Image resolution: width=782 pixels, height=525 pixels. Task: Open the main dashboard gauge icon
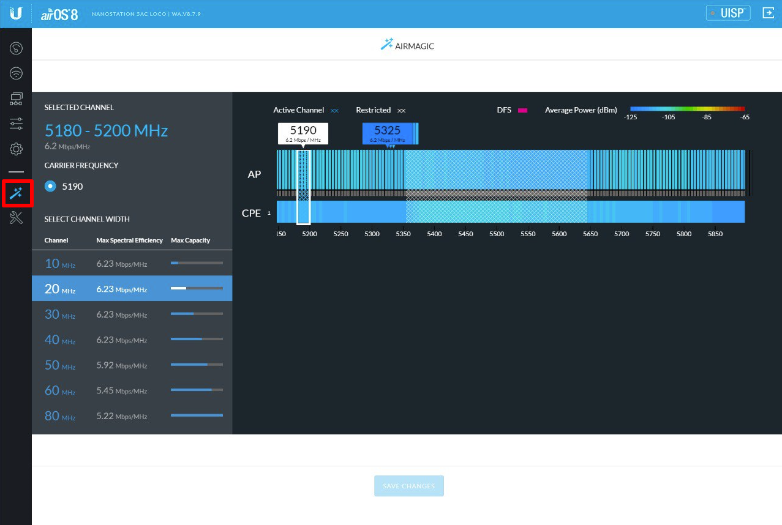tap(16, 48)
